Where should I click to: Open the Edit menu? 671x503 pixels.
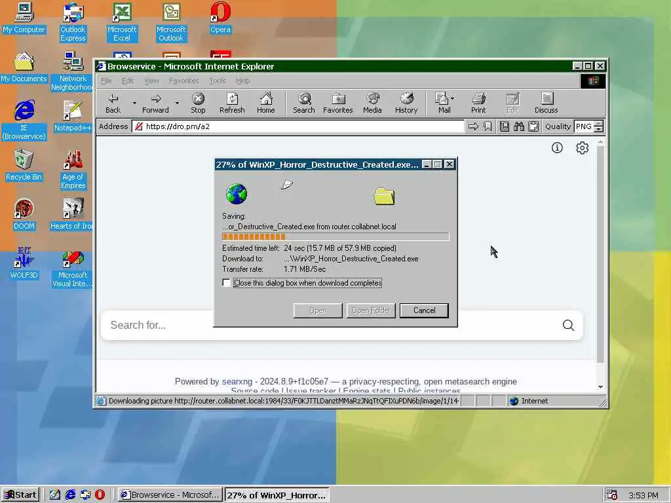click(128, 81)
